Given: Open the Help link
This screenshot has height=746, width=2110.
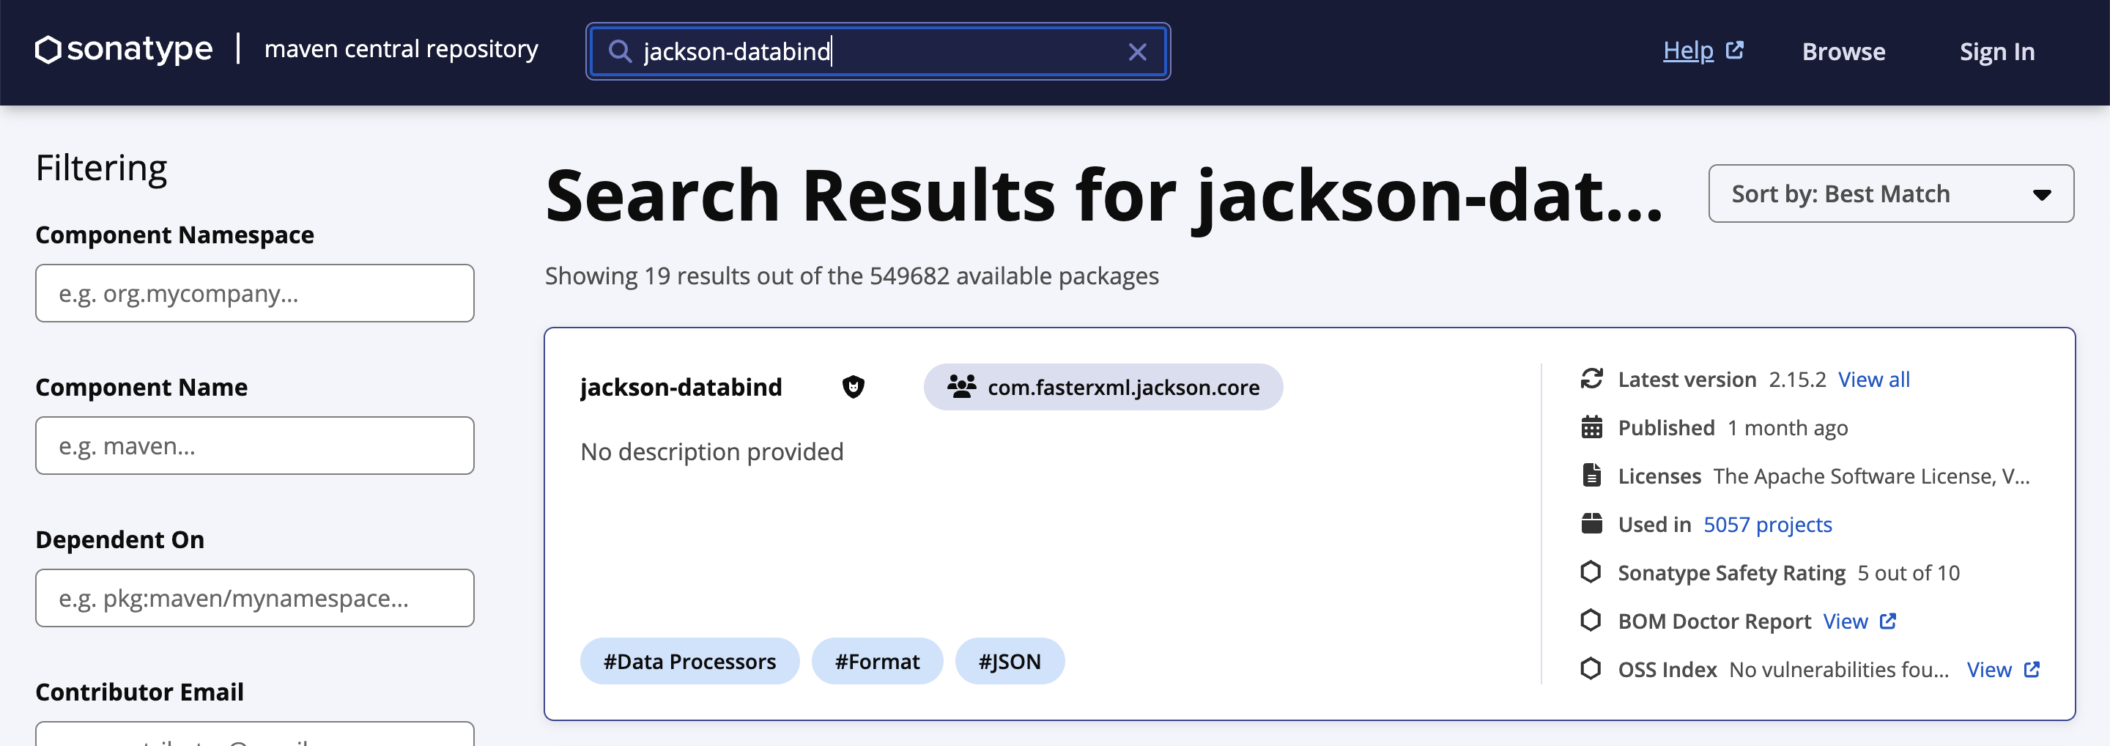Looking at the screenshot, I should [x=1687, y=51].
